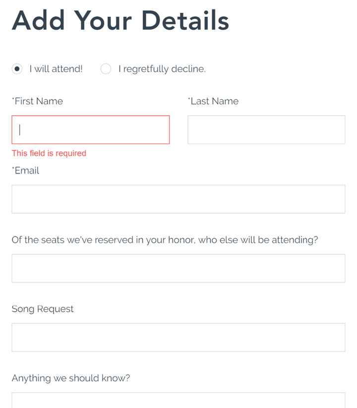Choose the "I regretfully decline." radio button
The width and height of the screenshot is (357, 408).
106,69
